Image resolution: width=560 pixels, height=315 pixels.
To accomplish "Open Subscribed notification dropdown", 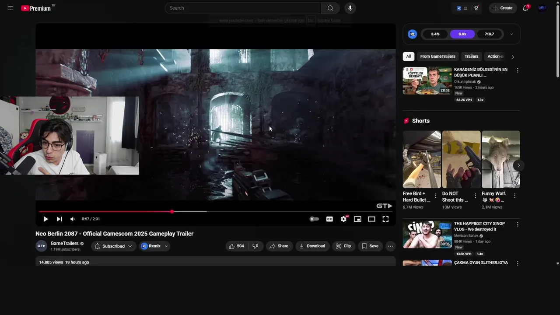I will [x=113, y=246].
